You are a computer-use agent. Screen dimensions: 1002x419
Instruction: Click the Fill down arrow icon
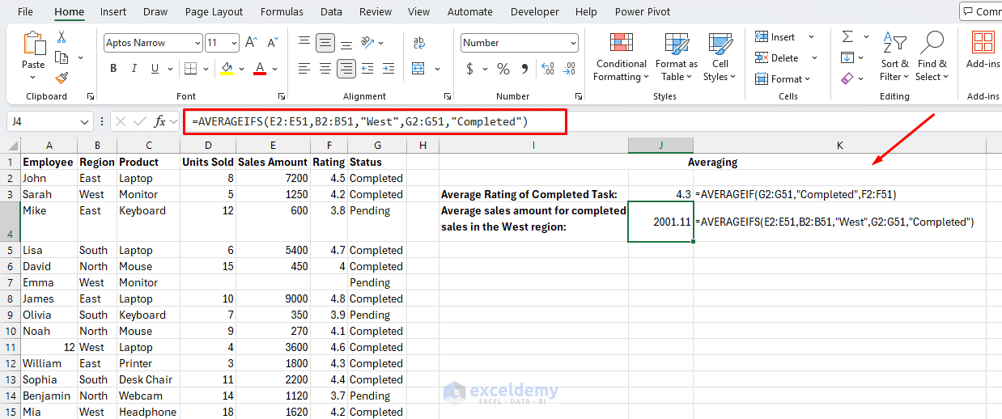tap(847, 57)
